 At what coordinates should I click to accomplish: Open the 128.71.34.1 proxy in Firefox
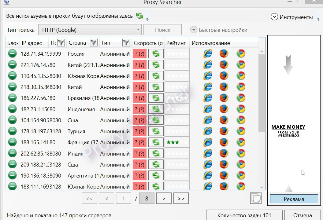tap(224, 53)
